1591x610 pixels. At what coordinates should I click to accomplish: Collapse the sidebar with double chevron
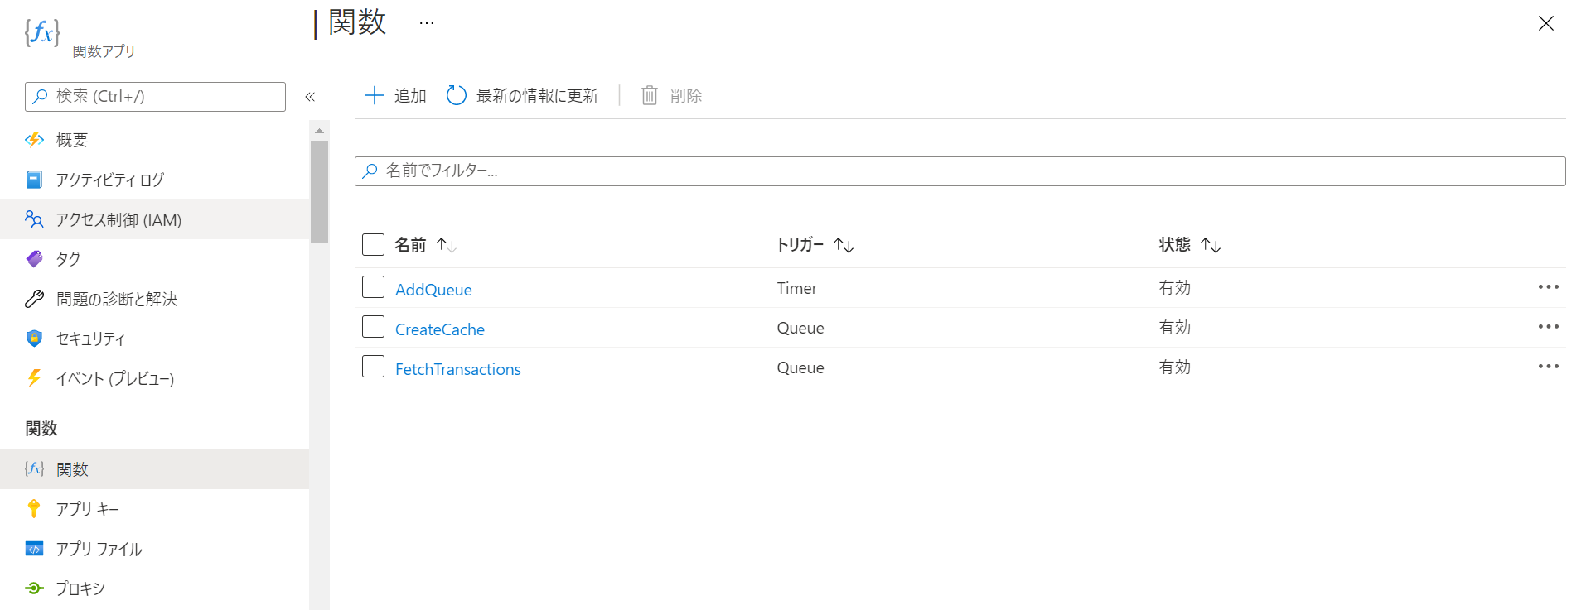pos(310,97)
